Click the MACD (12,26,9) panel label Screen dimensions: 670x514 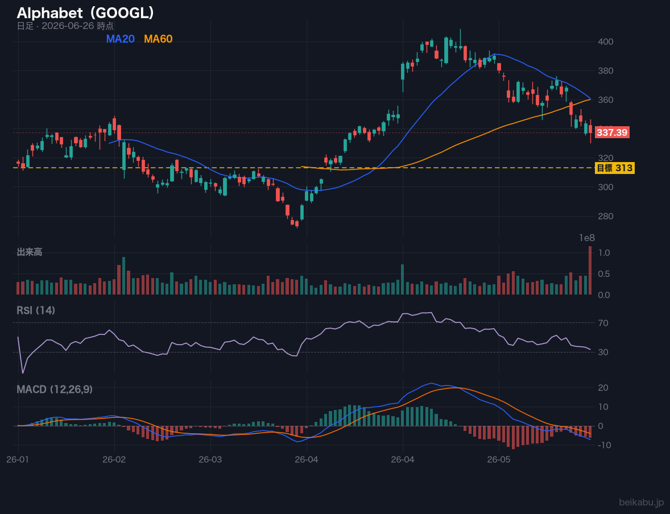pos(55,389)
